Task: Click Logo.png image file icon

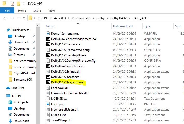Action: coord(48,104)
